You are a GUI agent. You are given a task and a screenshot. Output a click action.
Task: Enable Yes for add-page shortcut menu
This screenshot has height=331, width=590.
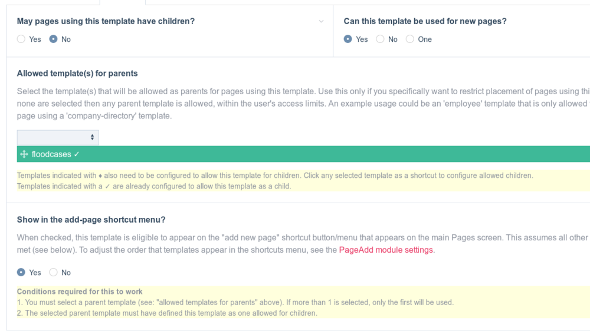21,272
